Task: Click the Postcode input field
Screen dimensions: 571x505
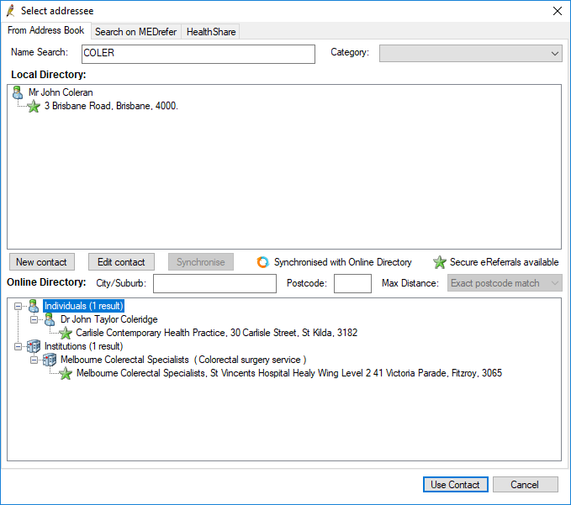Action: click(352, 283)
